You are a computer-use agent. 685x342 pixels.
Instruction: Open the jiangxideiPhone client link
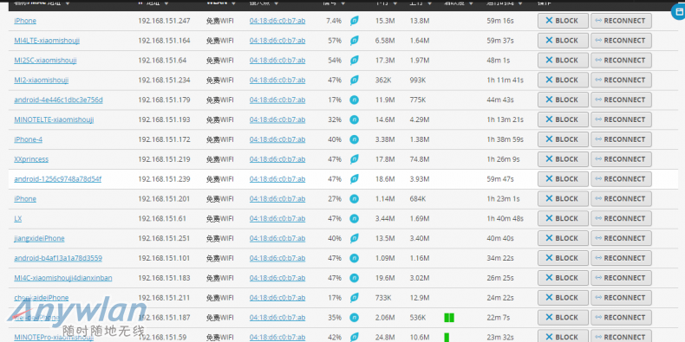pyautogui.click(x=39, y=238)
